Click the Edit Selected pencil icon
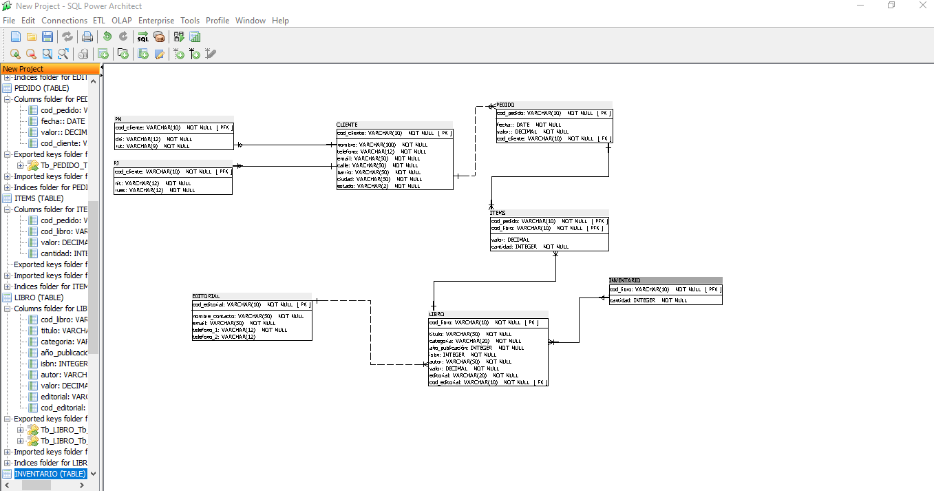Viewport: 934px width, 491px height. pos(159,54)
